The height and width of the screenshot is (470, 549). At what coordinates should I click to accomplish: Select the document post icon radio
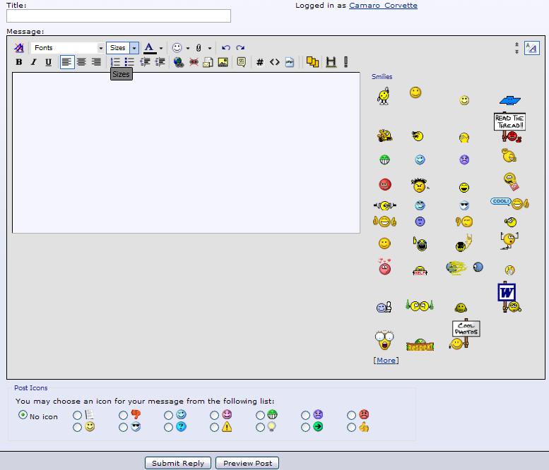pyautogui.click(x=78, y=415)
